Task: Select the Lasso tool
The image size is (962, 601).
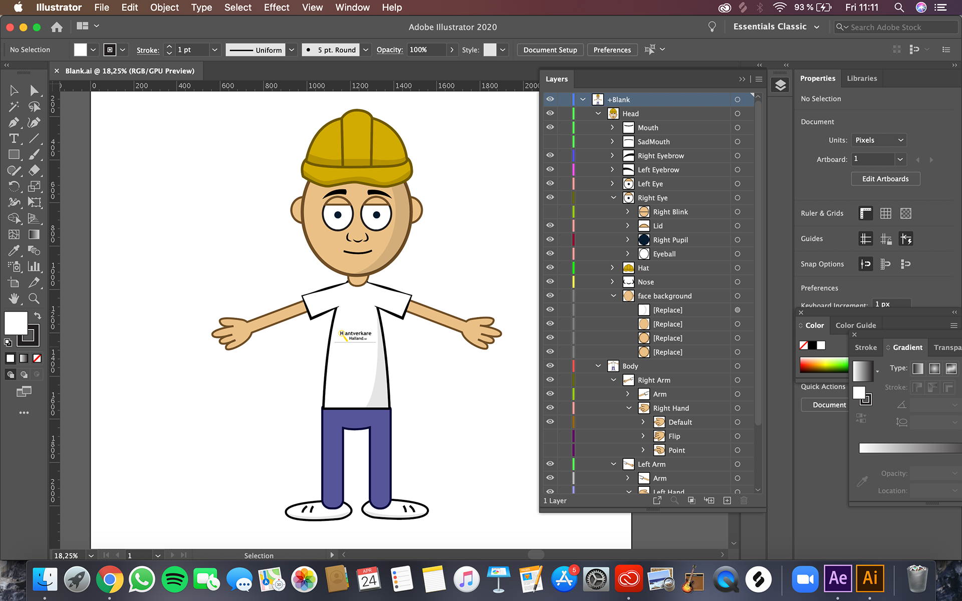Action: 34,107
